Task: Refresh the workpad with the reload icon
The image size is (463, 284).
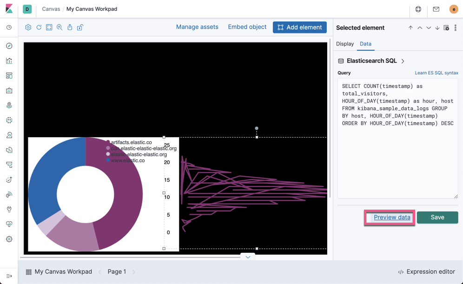Action: [x=39, y=27]
